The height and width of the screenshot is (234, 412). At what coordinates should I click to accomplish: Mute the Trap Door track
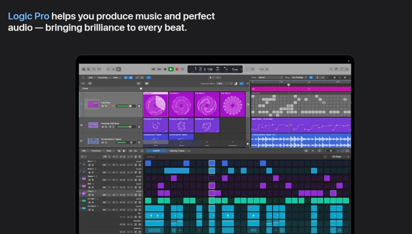[103, 106]
